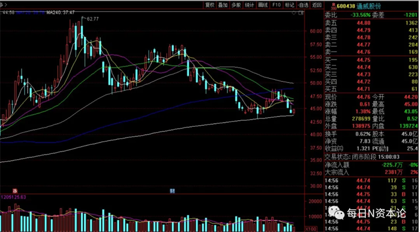
Task: Click the 返回 back button
Action: 317,5
